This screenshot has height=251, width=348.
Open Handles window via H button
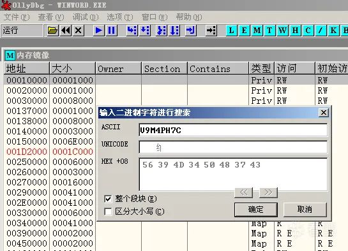point(296,31)
